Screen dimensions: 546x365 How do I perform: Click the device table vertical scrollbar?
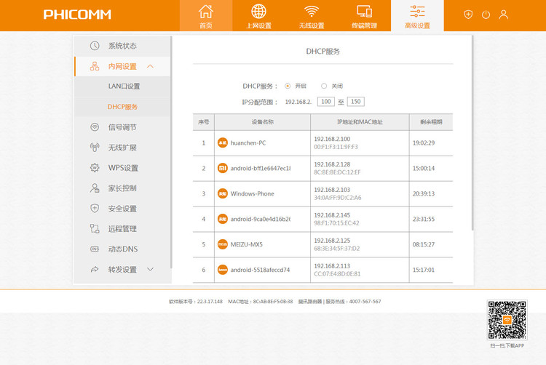point(474,145)
